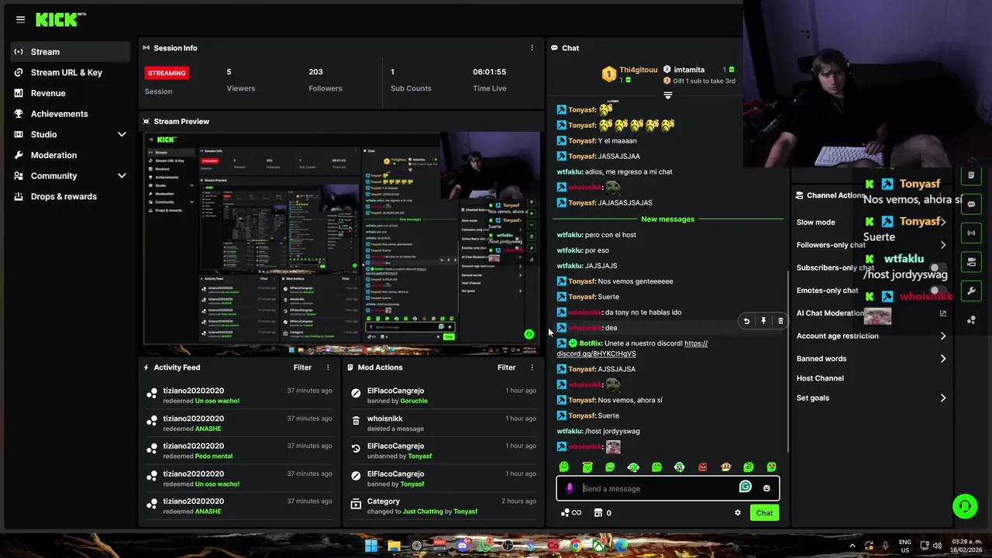Click the chat scrollbar
Image resolution: width=992 pixels, height=558 pixels.
[787, 360]
